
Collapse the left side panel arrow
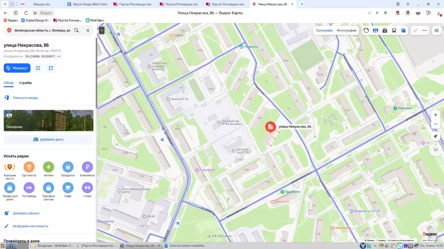(x=101, y=30)
